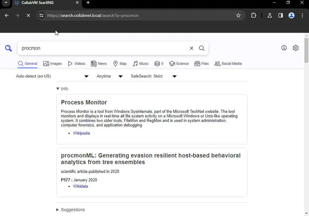Viewport: 309px width, 216px height.
Task: Click the scrollbar up arrow
Action: tap(306, 36)
